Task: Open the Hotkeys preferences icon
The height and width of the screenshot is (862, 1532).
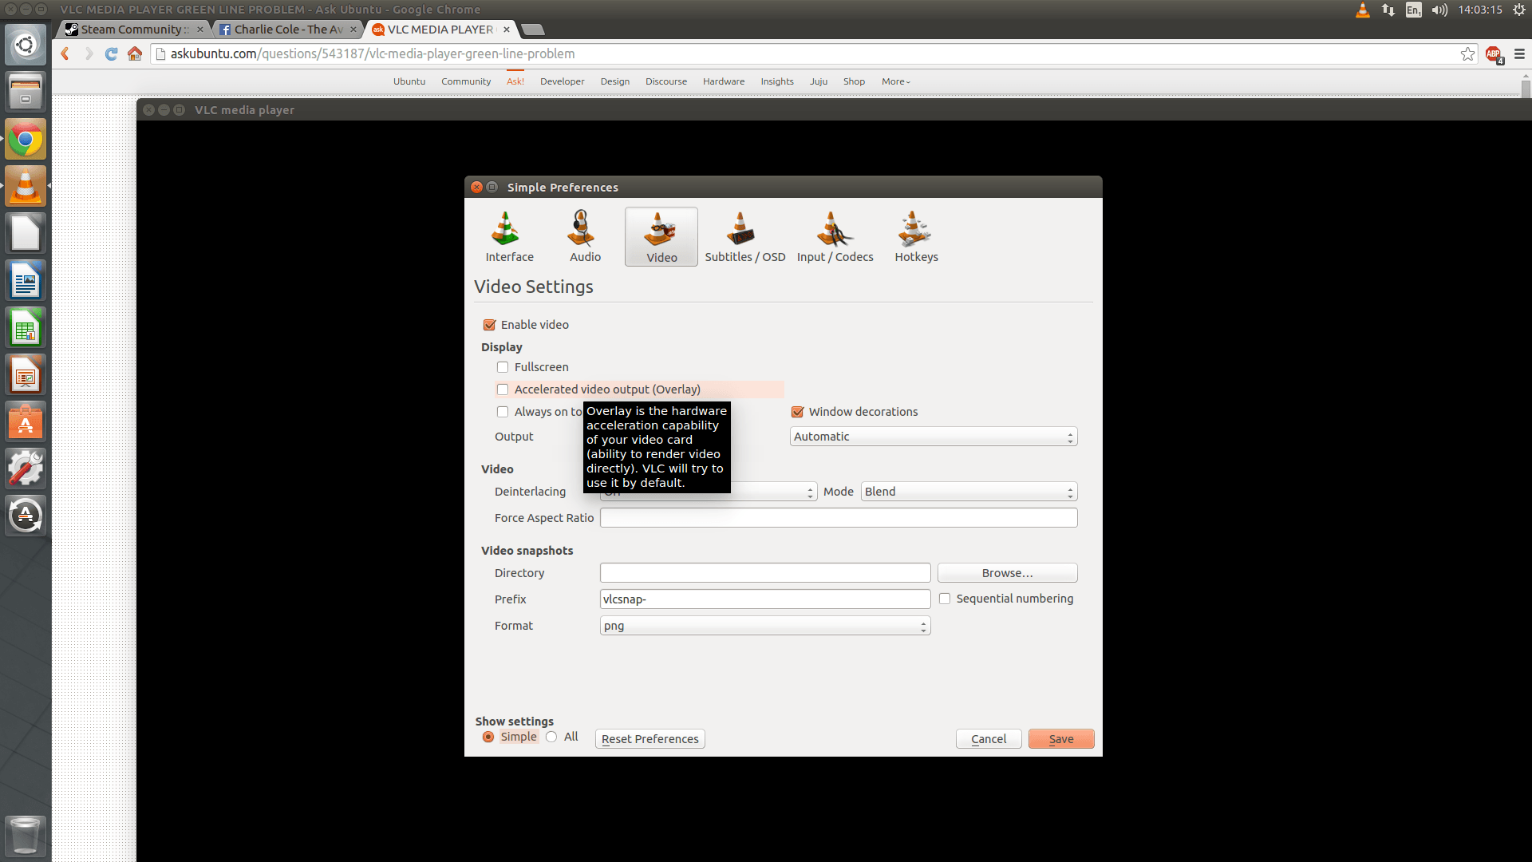Action: pos(915,236)
